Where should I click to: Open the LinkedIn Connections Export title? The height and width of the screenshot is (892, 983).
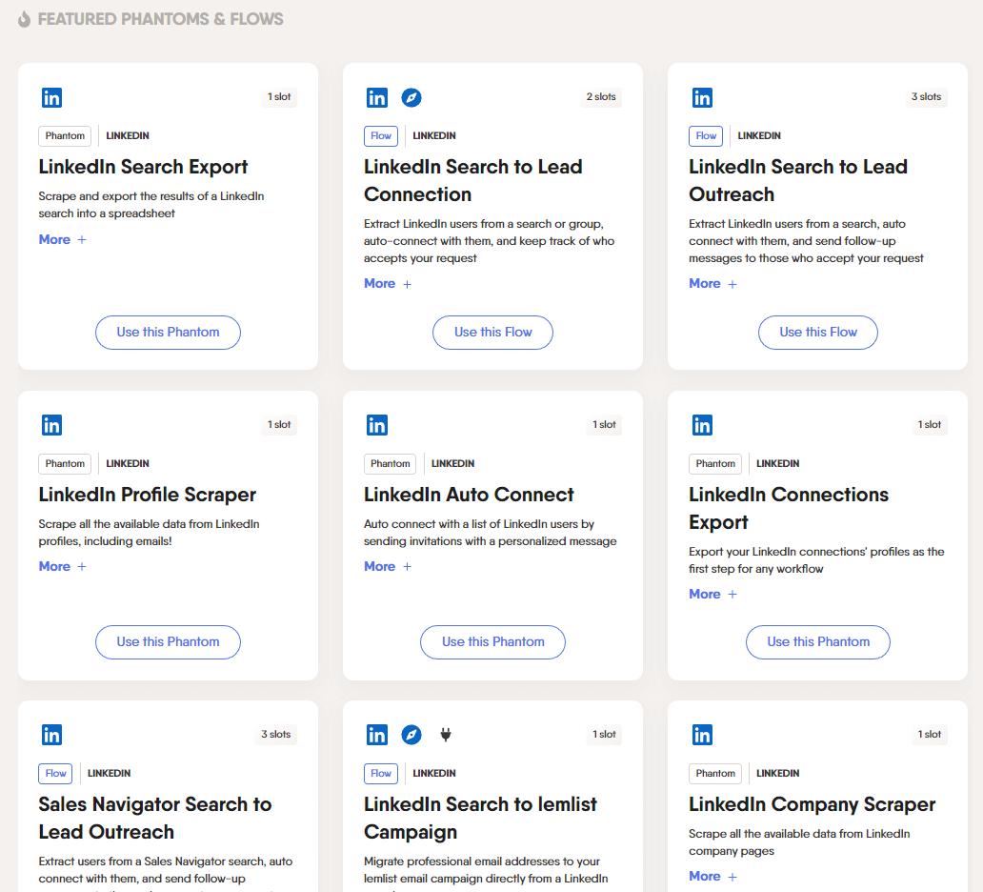click(x=789, y=509)
